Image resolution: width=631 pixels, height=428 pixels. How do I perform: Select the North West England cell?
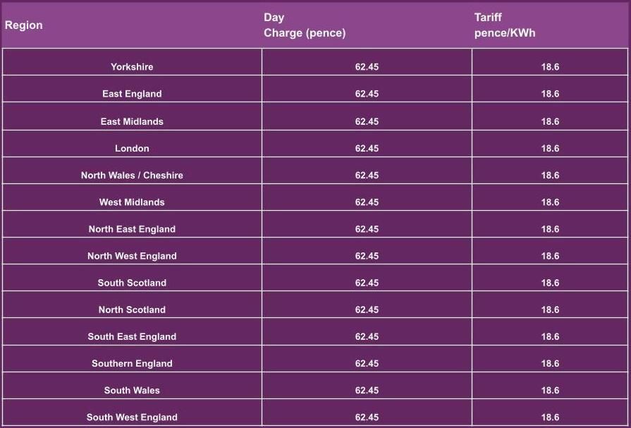[132, 256]
